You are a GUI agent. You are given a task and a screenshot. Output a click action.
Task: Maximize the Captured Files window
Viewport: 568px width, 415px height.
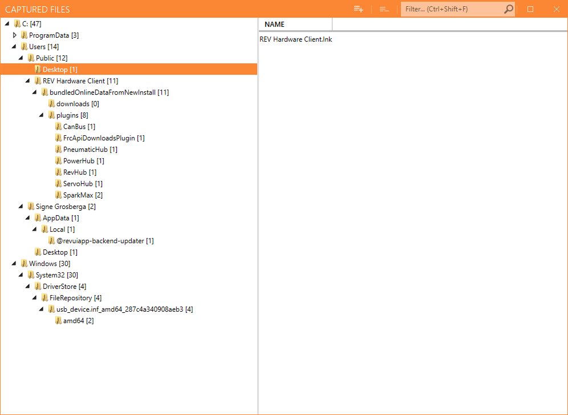click(530, 9)
